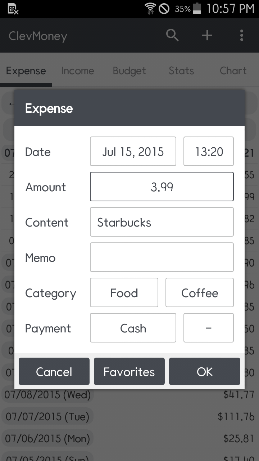
Task: Open the Chart tab
Action: point(233,71)
